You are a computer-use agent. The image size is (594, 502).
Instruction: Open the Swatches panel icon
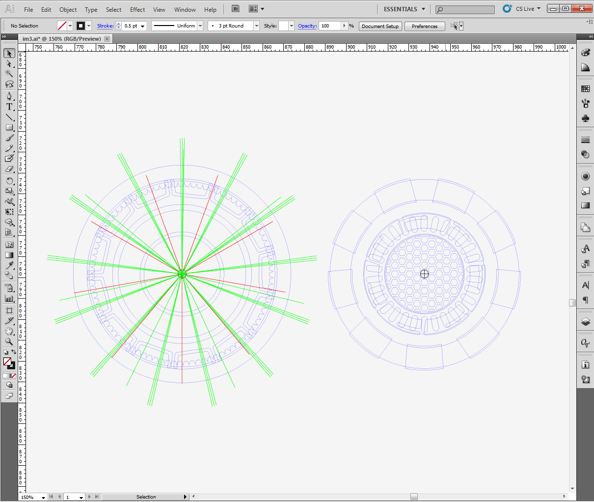tap(585, 89)
